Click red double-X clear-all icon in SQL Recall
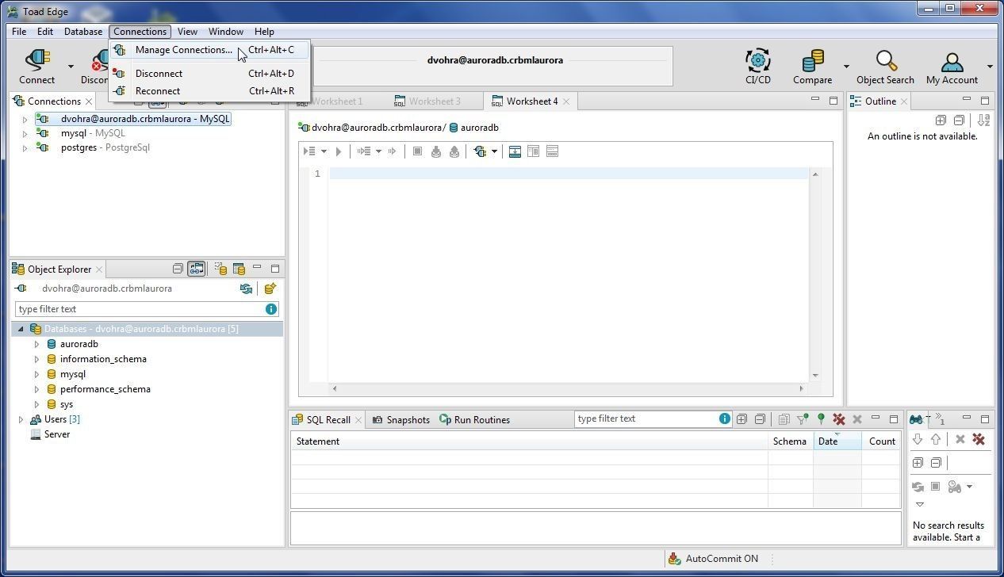Image resolution: width=1004 pixels, height=577 pixels. pyautogui.click(x=838, y=419)
